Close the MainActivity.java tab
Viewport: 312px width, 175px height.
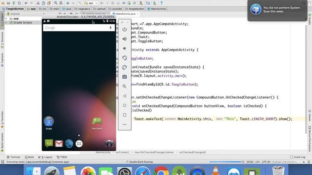point(137,14)
